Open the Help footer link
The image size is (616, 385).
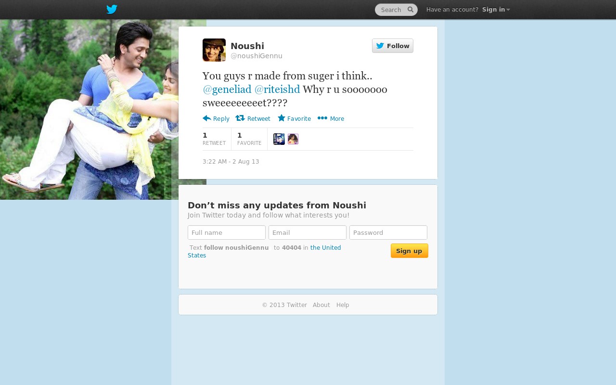[x=343, y=305]
